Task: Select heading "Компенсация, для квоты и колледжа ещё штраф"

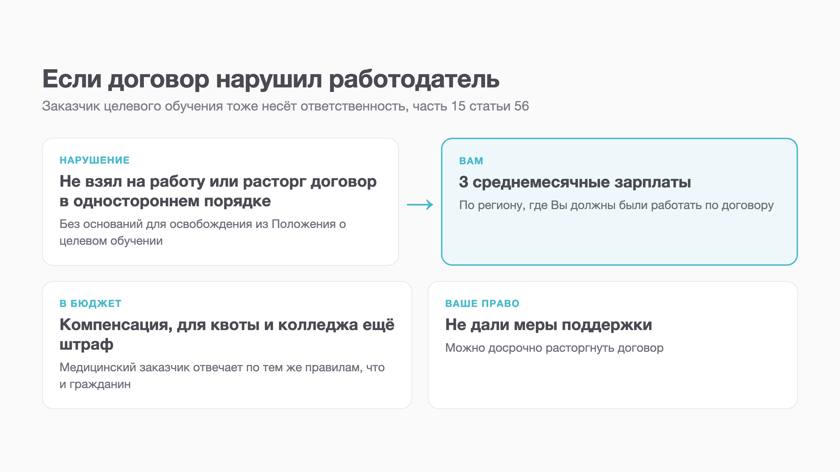Action: point(227,335)
